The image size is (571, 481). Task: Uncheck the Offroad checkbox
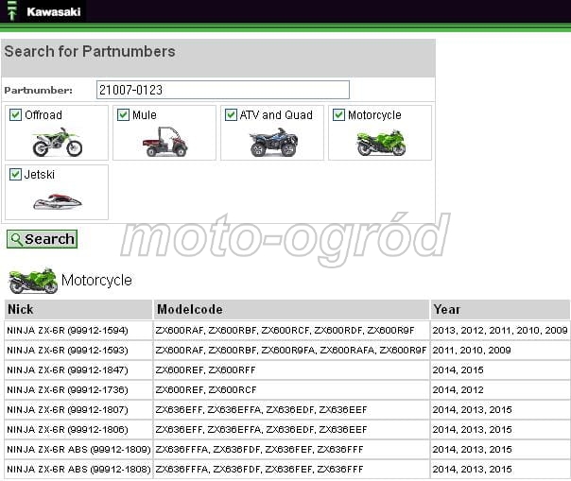pyautogui.click(x=15, y=115)
